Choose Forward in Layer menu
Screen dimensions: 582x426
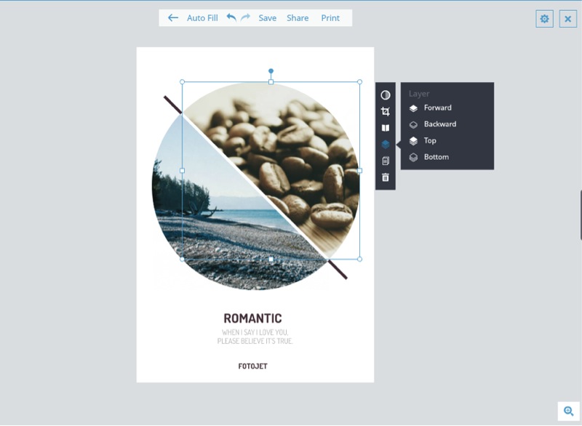pos(437,108)
